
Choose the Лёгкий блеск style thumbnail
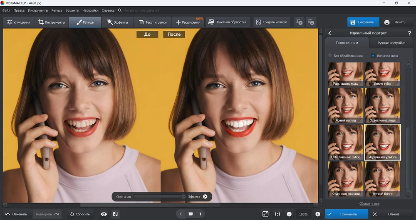pos(383,179)
